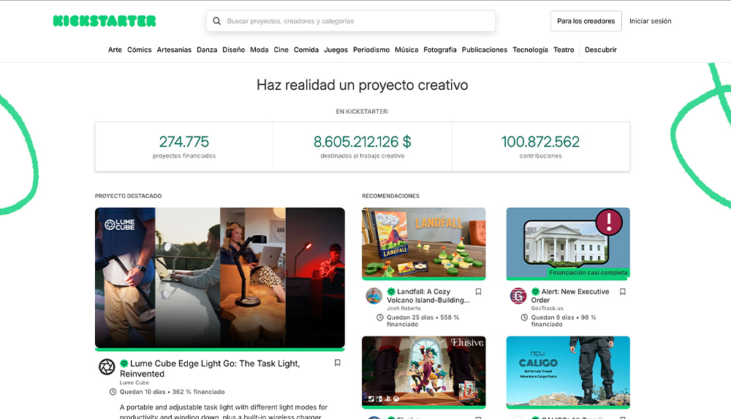The width and height of the screenshot is (731, 419).
Task: Select the Teatro category
Action: 564,50
